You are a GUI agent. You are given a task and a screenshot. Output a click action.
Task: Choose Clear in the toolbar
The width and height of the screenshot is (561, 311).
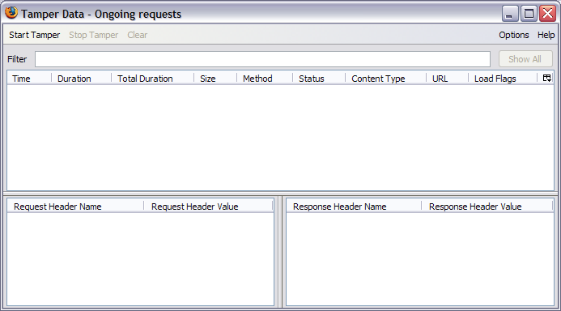point(138,35)
